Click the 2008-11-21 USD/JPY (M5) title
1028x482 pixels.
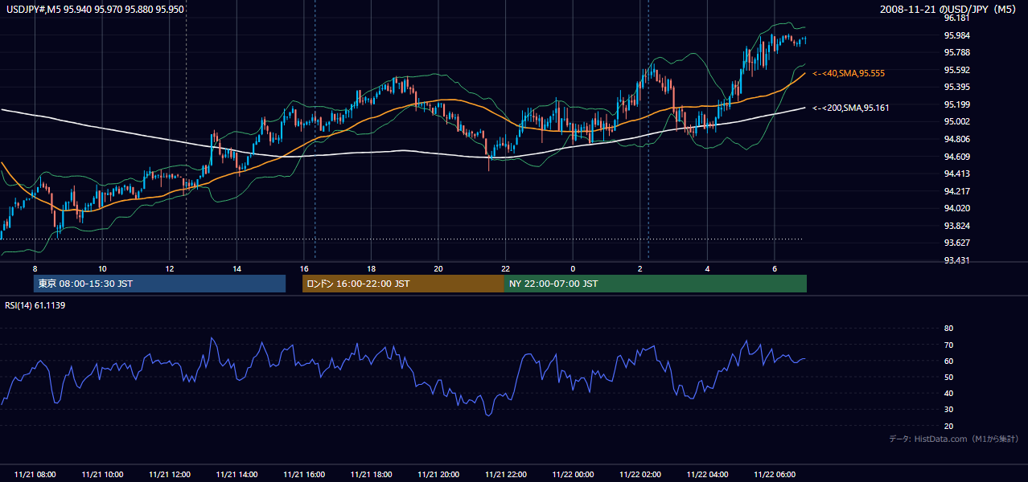click(x=950, y=9)
